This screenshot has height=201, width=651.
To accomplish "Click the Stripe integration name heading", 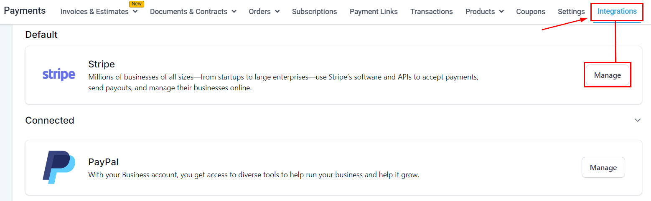I will tap(102, 64).
